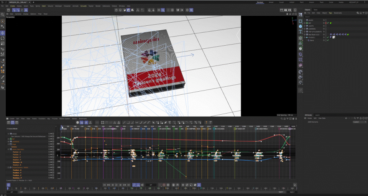Select the Move tool in left toolbar
This screenshot has height=196, width=368.
3,33
